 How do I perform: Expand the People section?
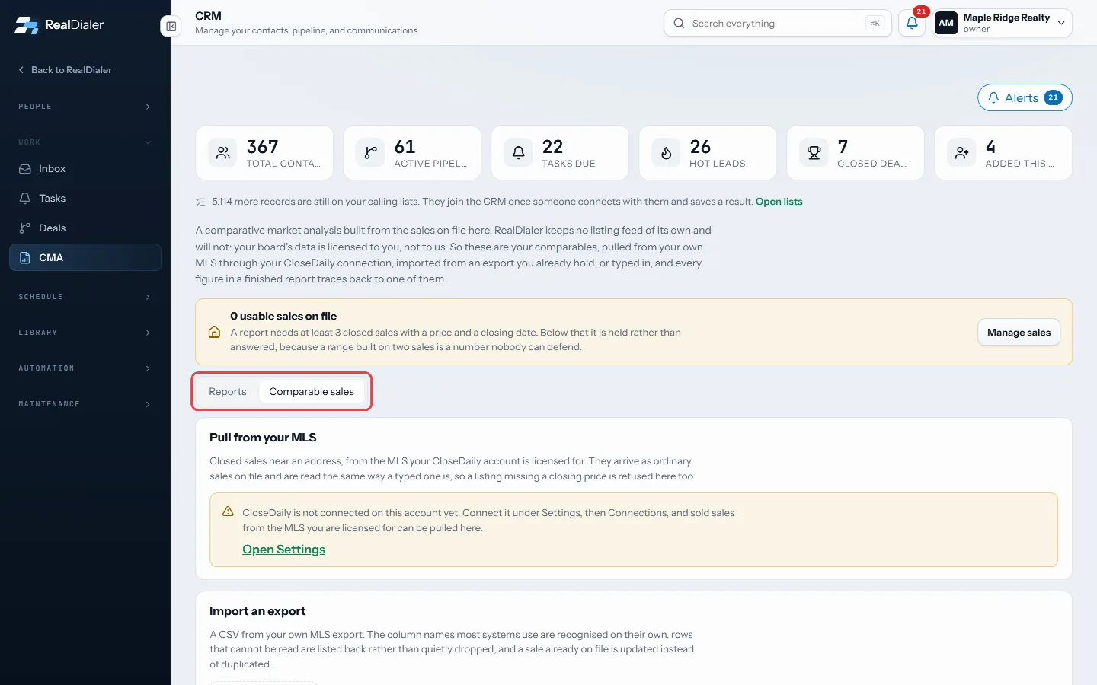85,107
